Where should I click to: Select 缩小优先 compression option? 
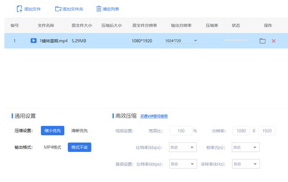[x=53, y=130]
